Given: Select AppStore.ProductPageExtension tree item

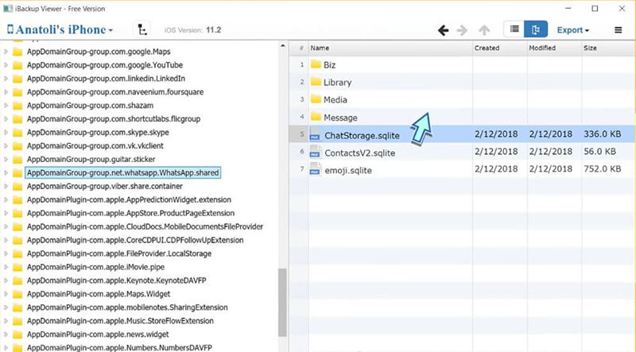Looking at the screenshot, I should (x=130, y=213).
